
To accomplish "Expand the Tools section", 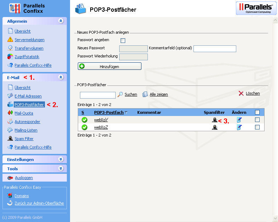I will 61,168.
